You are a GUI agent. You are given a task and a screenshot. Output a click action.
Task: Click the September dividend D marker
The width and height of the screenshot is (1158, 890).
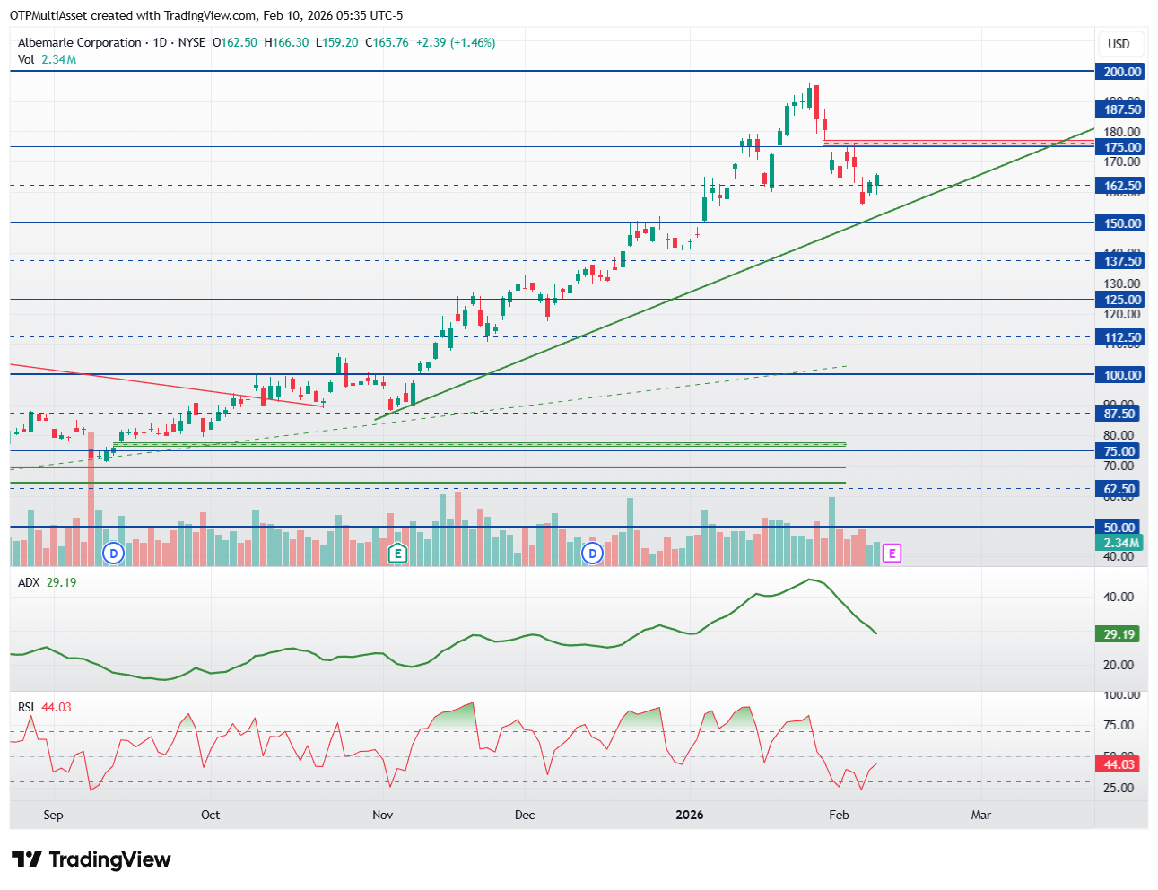point(113,554)
